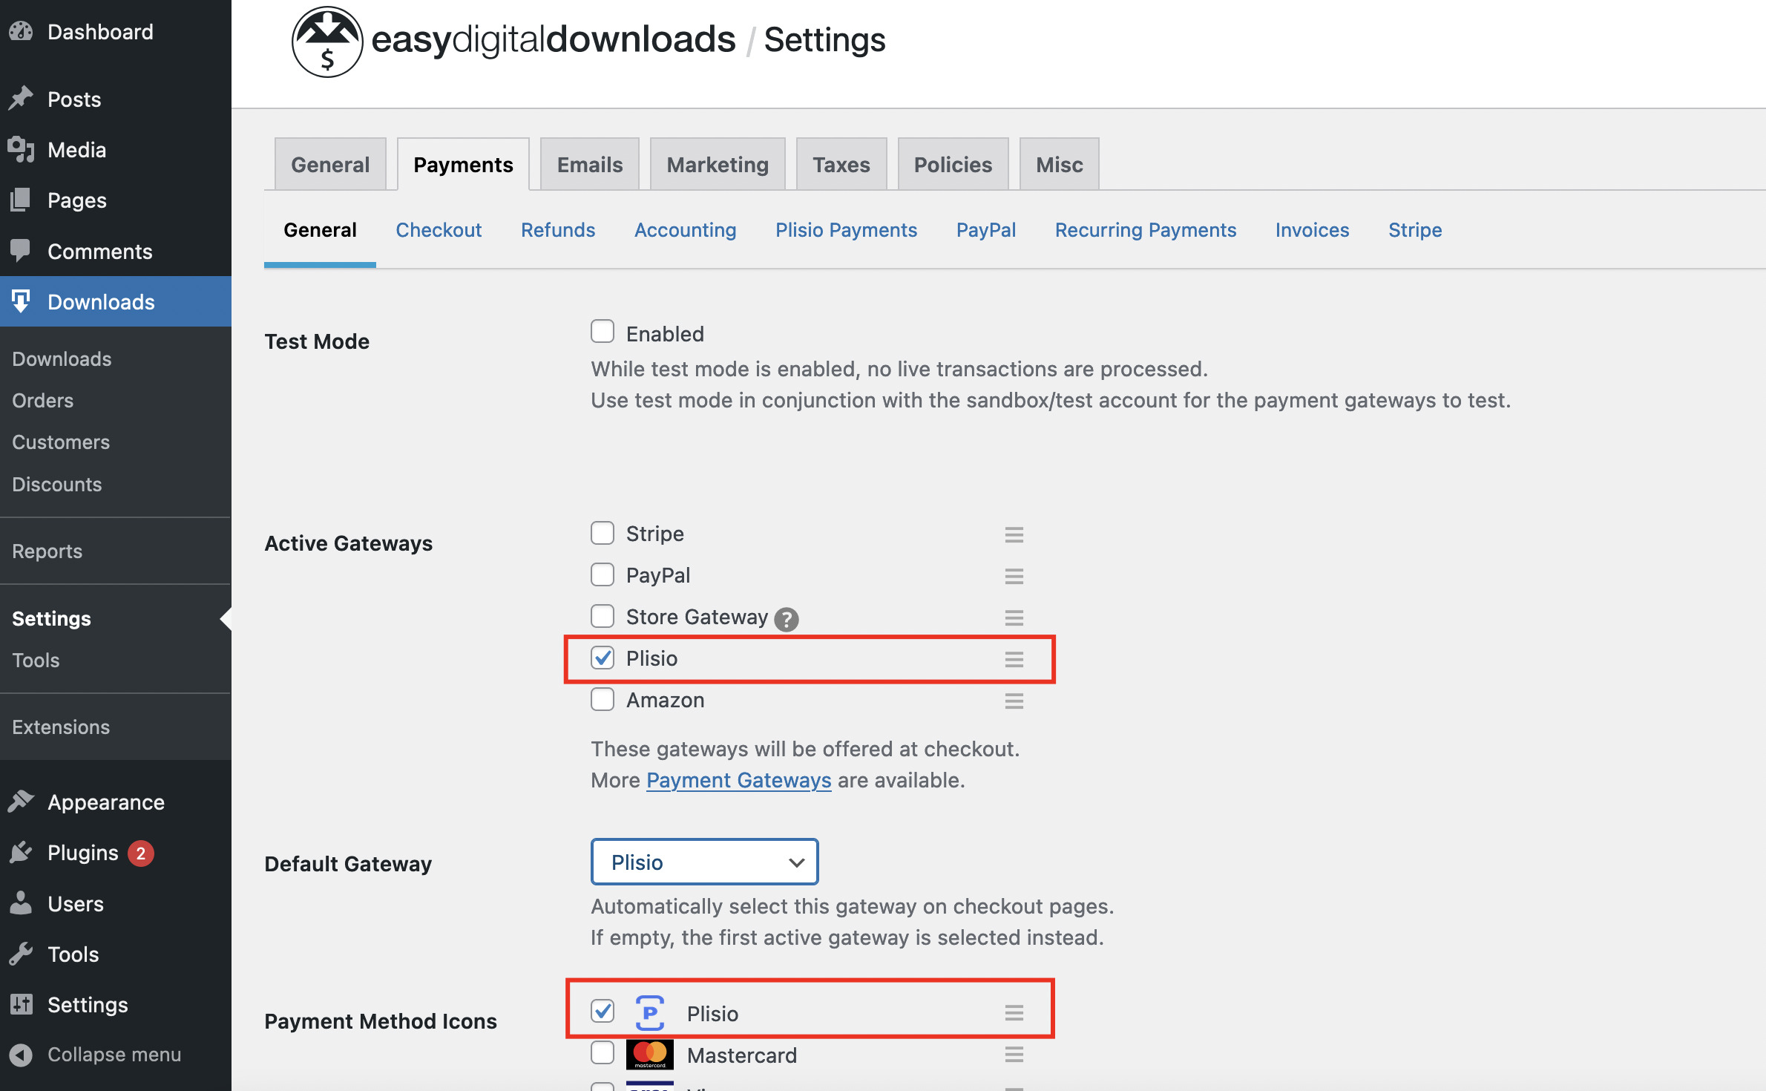Click the Downloads arrow icon in sidebar
This screenshot has width=1766, height=1091.
click(x=21, y=301)
